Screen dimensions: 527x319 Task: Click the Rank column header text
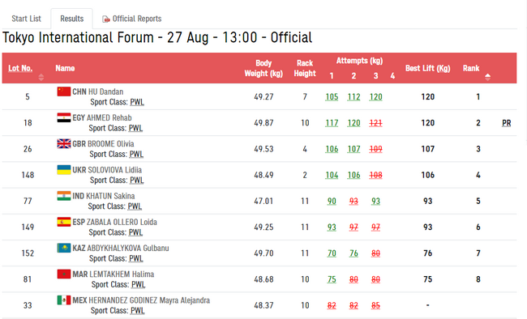471,68
